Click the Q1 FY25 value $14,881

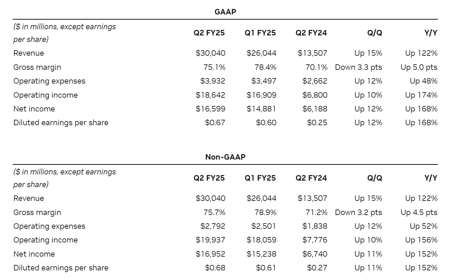pos(261,109)
